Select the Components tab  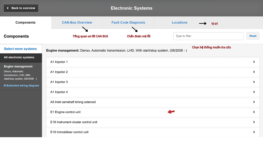click(25, 23)
